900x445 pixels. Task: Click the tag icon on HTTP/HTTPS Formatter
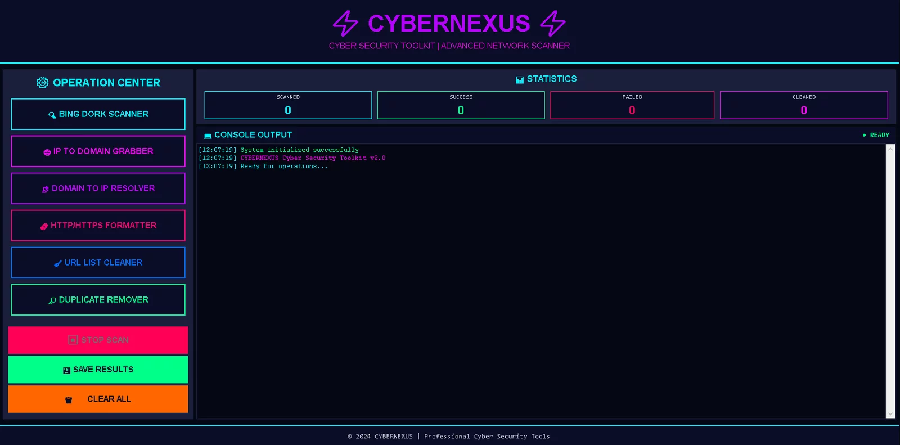click(x=44, y=226)
